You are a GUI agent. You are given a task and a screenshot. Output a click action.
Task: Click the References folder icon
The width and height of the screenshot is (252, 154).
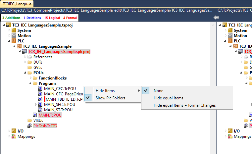click(30, 57)
